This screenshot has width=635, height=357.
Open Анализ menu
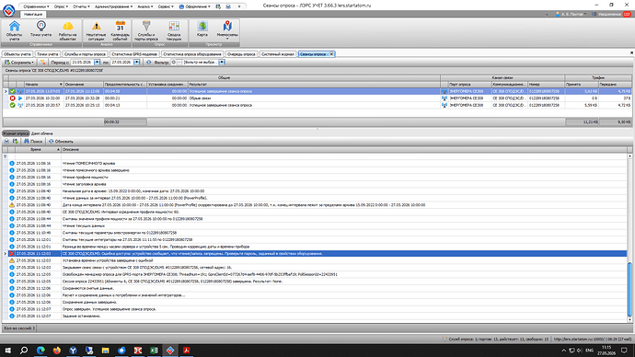click(145, 6)
